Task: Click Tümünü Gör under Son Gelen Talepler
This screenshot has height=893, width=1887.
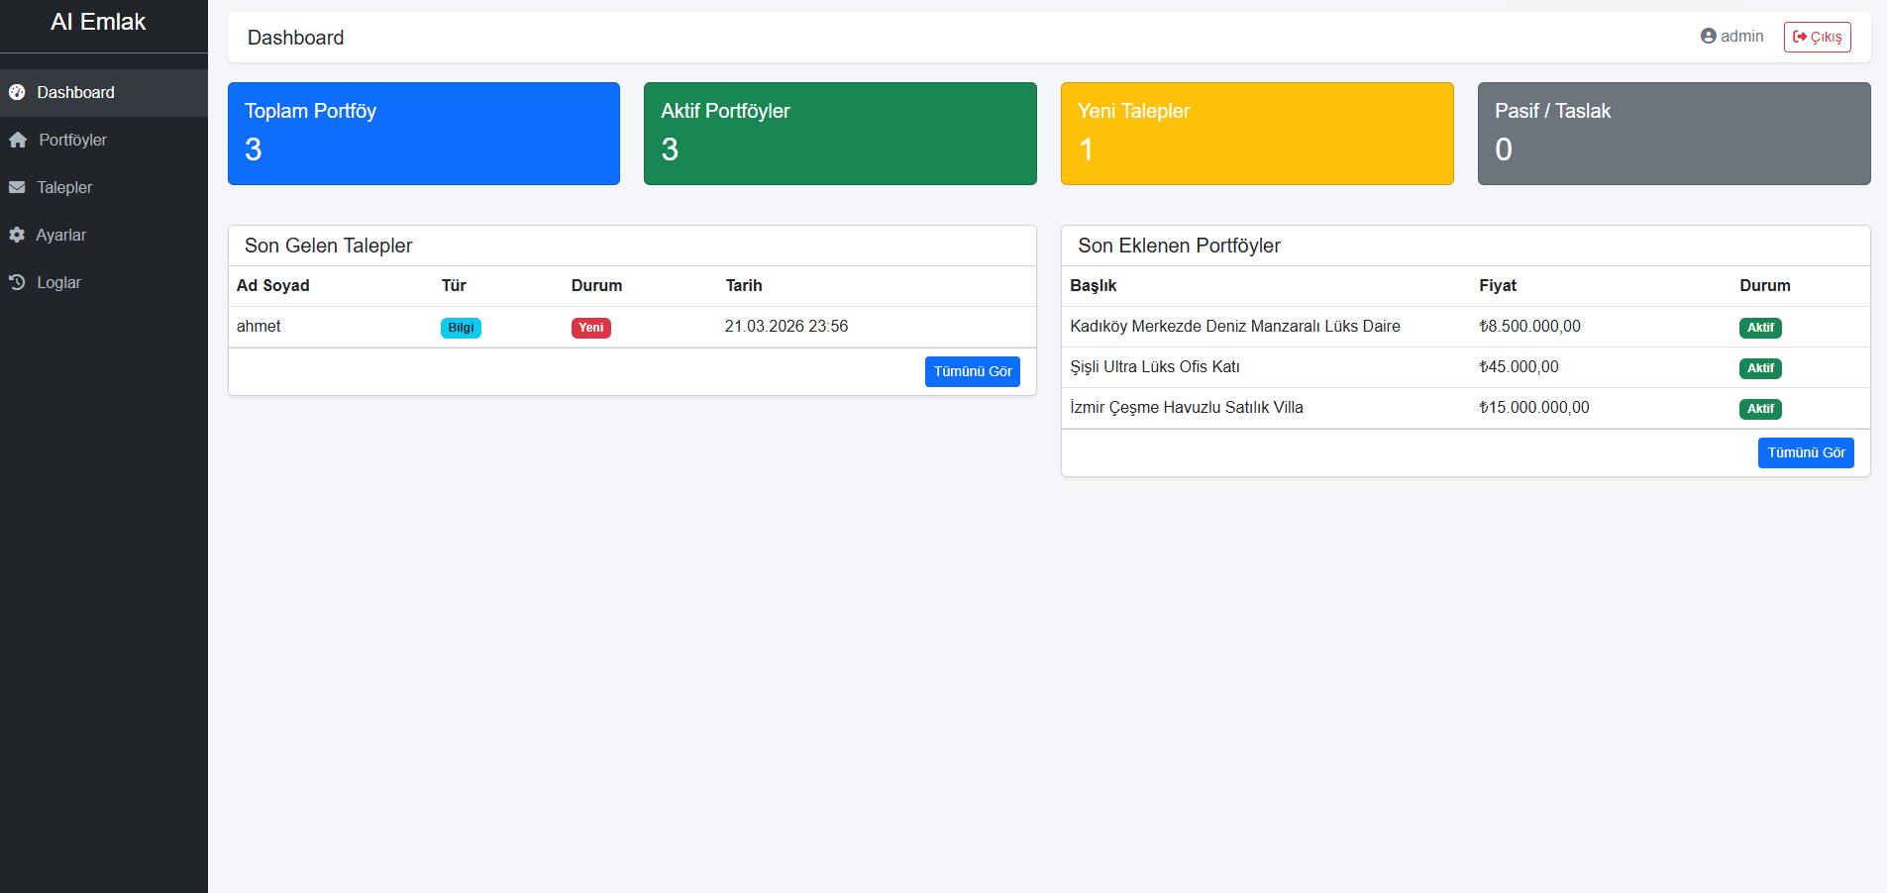Action: click(972, 371)
